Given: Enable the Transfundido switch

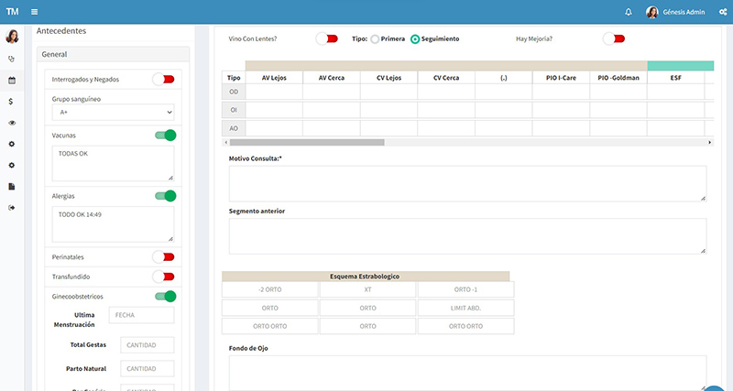Looking at the screenshot, I should click(x=164, y=277).
